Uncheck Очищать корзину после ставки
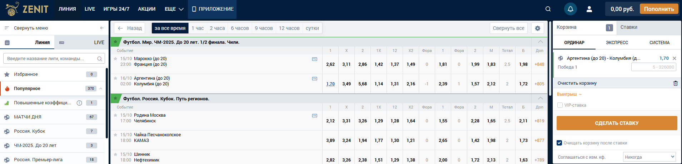 coord(559,143)
